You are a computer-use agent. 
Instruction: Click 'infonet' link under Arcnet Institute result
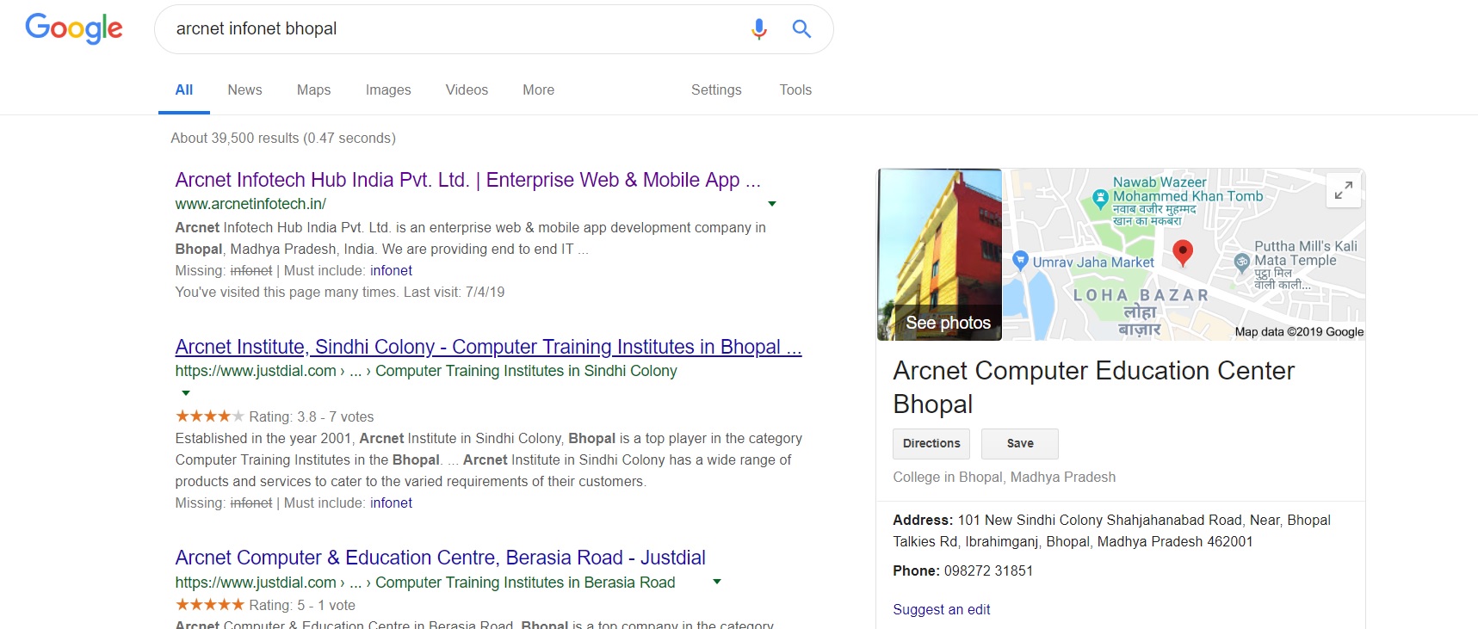pos(391,503)
